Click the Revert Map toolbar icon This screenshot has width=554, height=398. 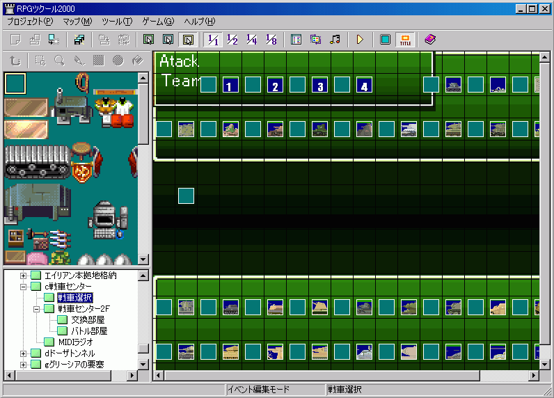pos(124,39)
